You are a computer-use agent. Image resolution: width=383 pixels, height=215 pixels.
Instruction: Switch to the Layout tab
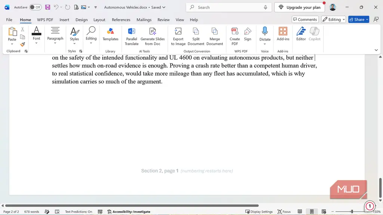99,20
